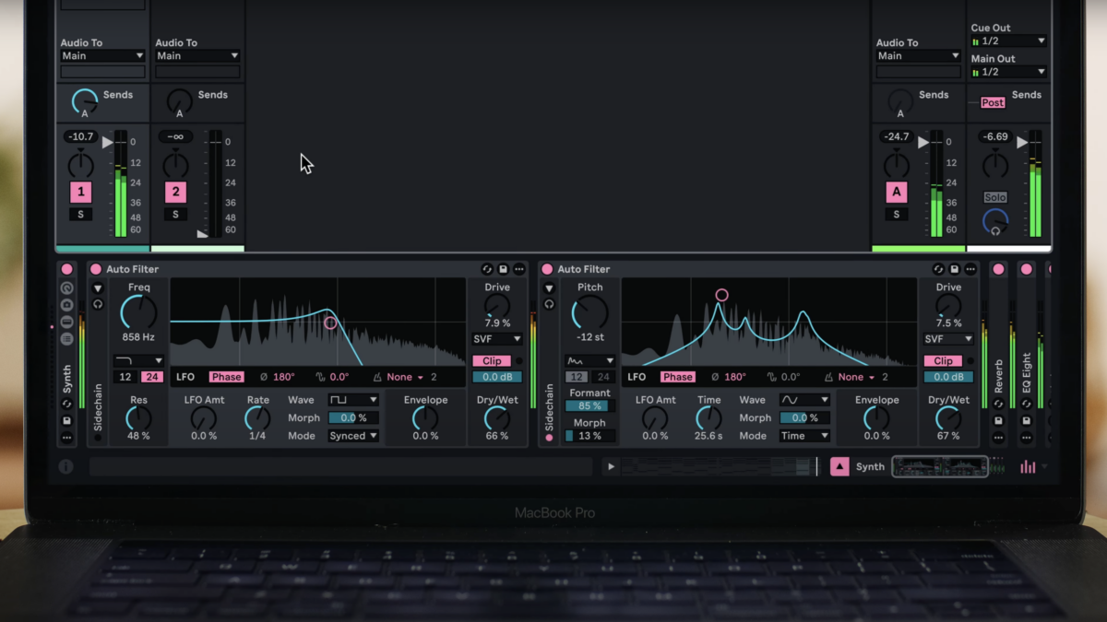Click save preset icon on left Auto Filter
This screenshot has height=622, width=1107.
click(503, 269)
